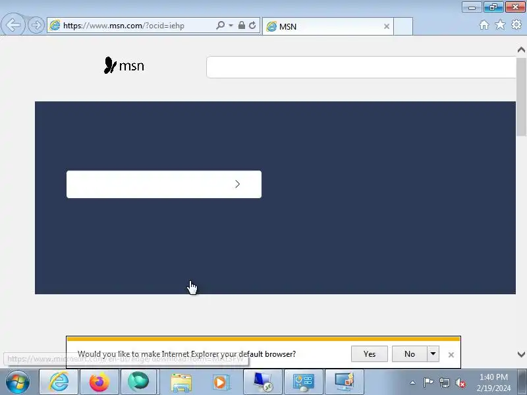The image size is (527, 395).
Task: Refresh the page with the reload icon
Action: click(252, 25)
